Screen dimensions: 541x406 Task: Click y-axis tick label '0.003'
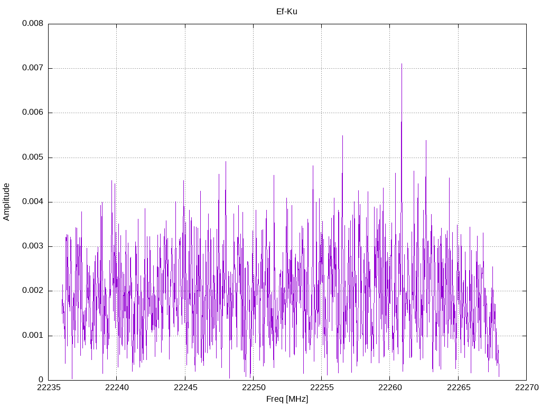(33, 246)
